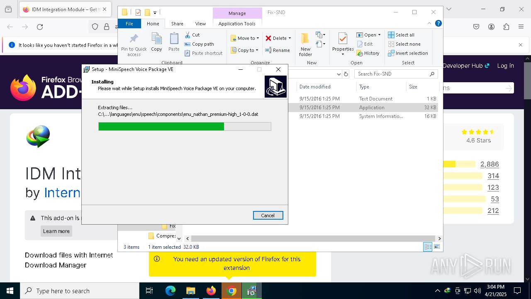Click Copy path in Clipboard group

199,44
